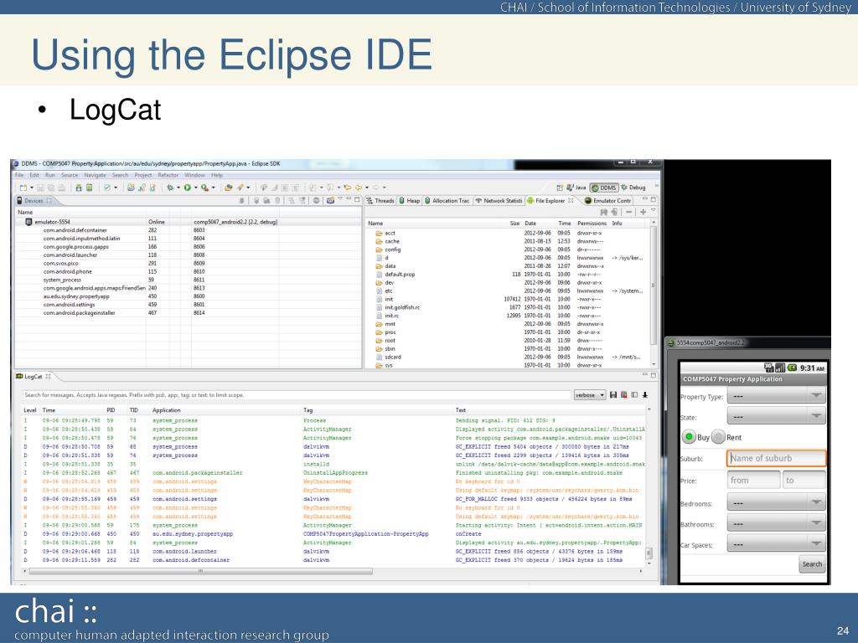Click the Search button in emulator app
The width and height of the screenshot is (858, 643).
(811, 564)
